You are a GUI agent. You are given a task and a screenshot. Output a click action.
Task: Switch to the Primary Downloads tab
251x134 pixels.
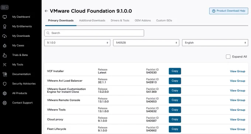[x=61, y=21]
